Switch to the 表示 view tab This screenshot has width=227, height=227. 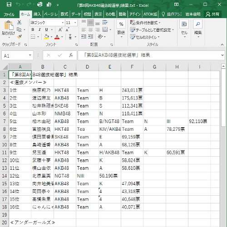[98, 14]
